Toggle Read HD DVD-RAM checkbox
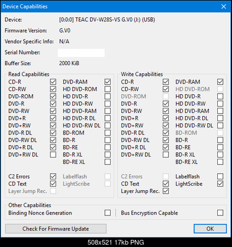232x247 pixels. click(108, 111)
